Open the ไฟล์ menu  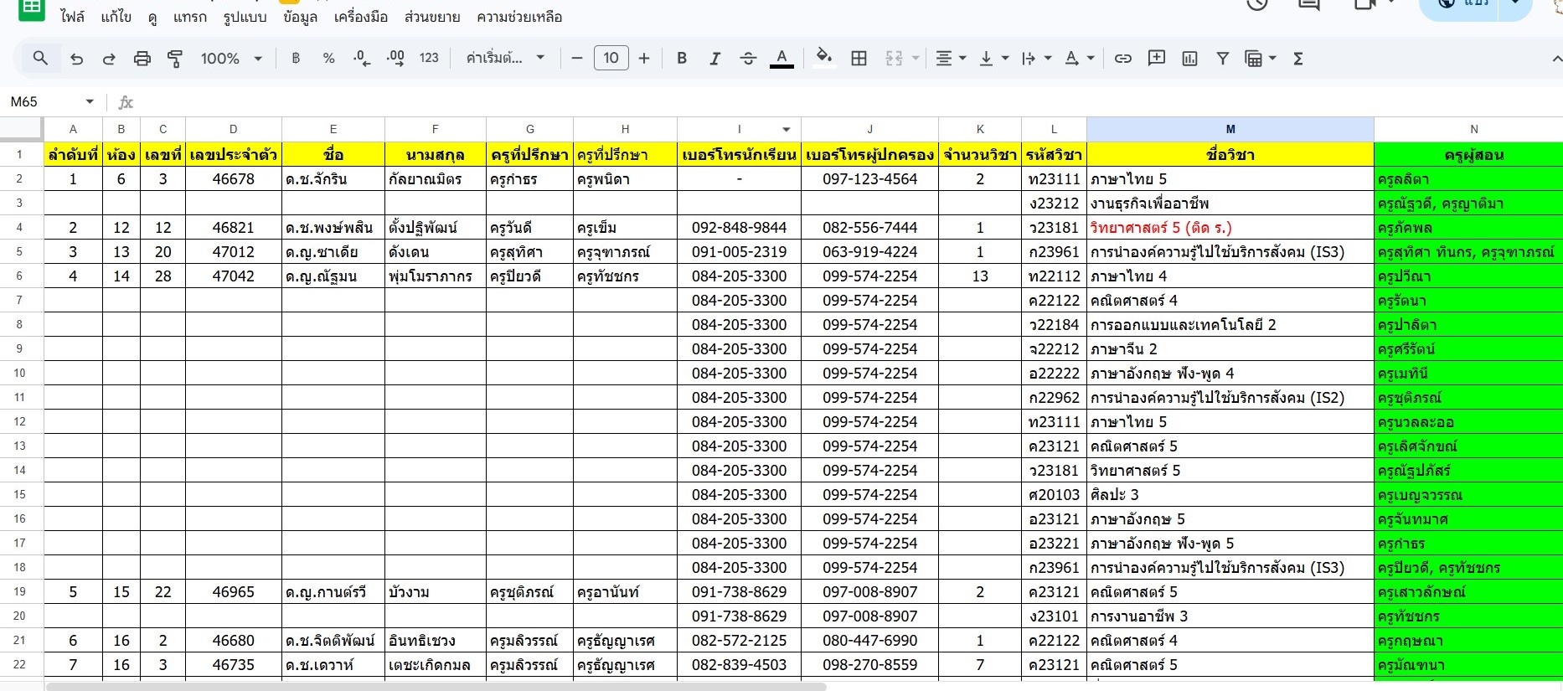72,17
